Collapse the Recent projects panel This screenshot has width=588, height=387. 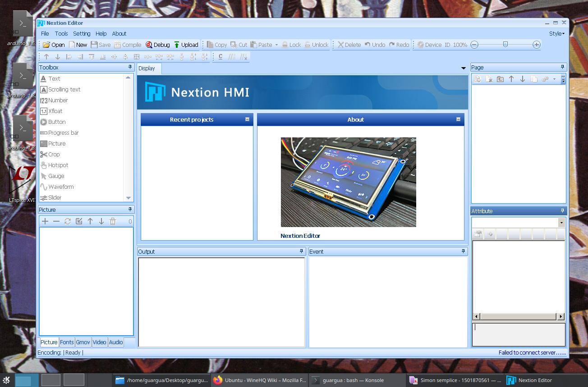coord(247,119)
